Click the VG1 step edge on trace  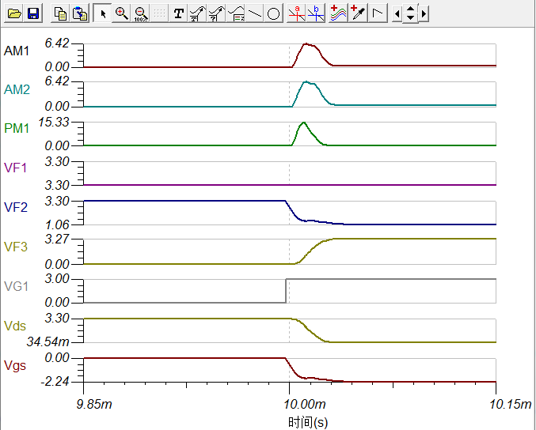tap(286, 291)
